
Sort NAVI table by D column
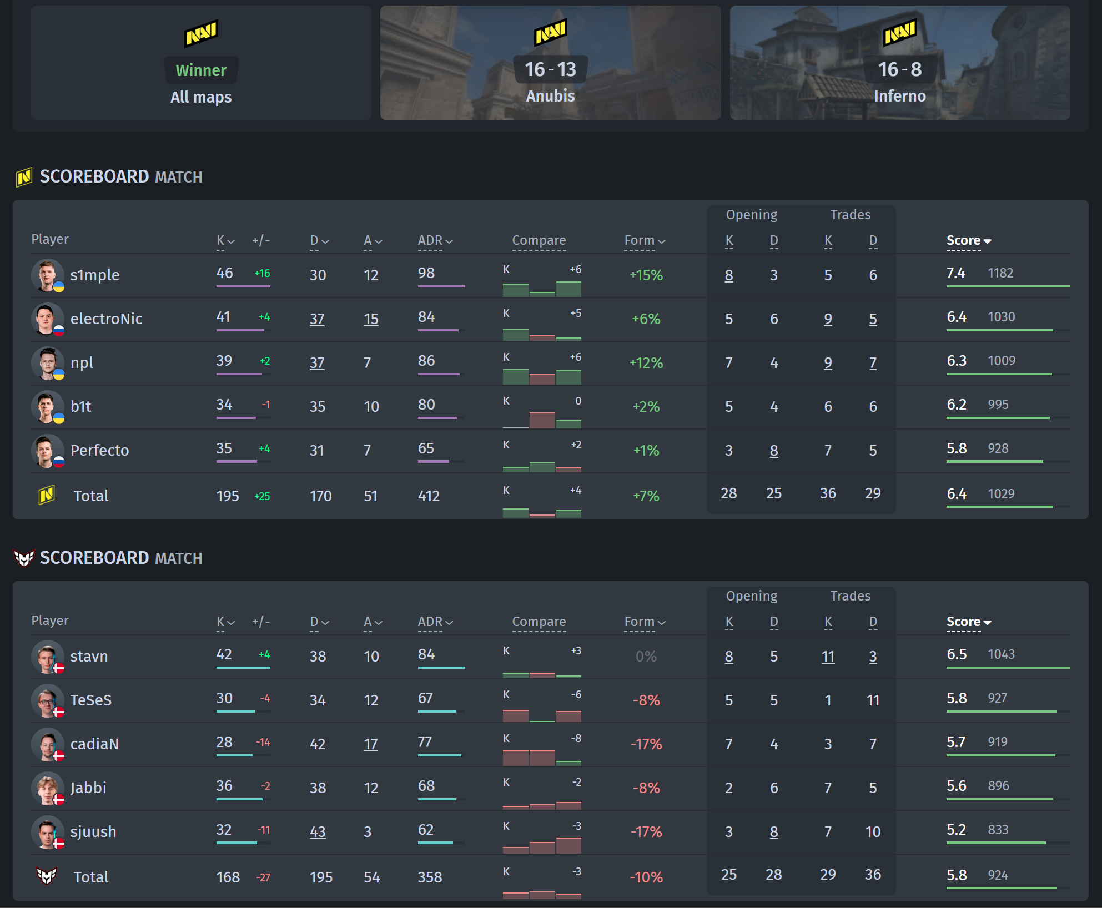320,241
